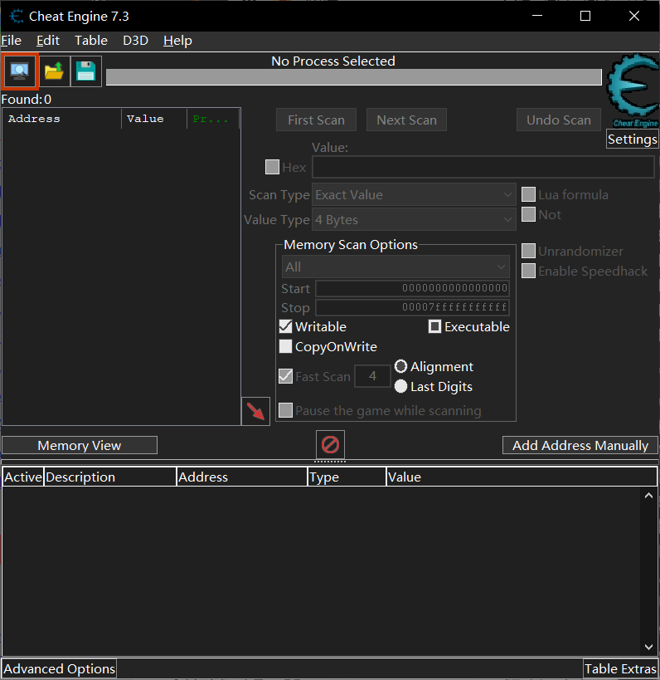Viewport: 660px width, 680px height.
Task: Click Add Address Manually
Action: (x=580, y=445)
